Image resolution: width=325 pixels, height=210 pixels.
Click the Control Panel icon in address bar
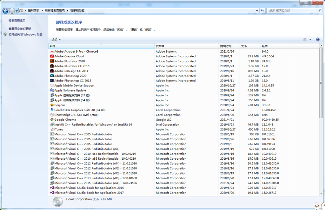[21, 10]
